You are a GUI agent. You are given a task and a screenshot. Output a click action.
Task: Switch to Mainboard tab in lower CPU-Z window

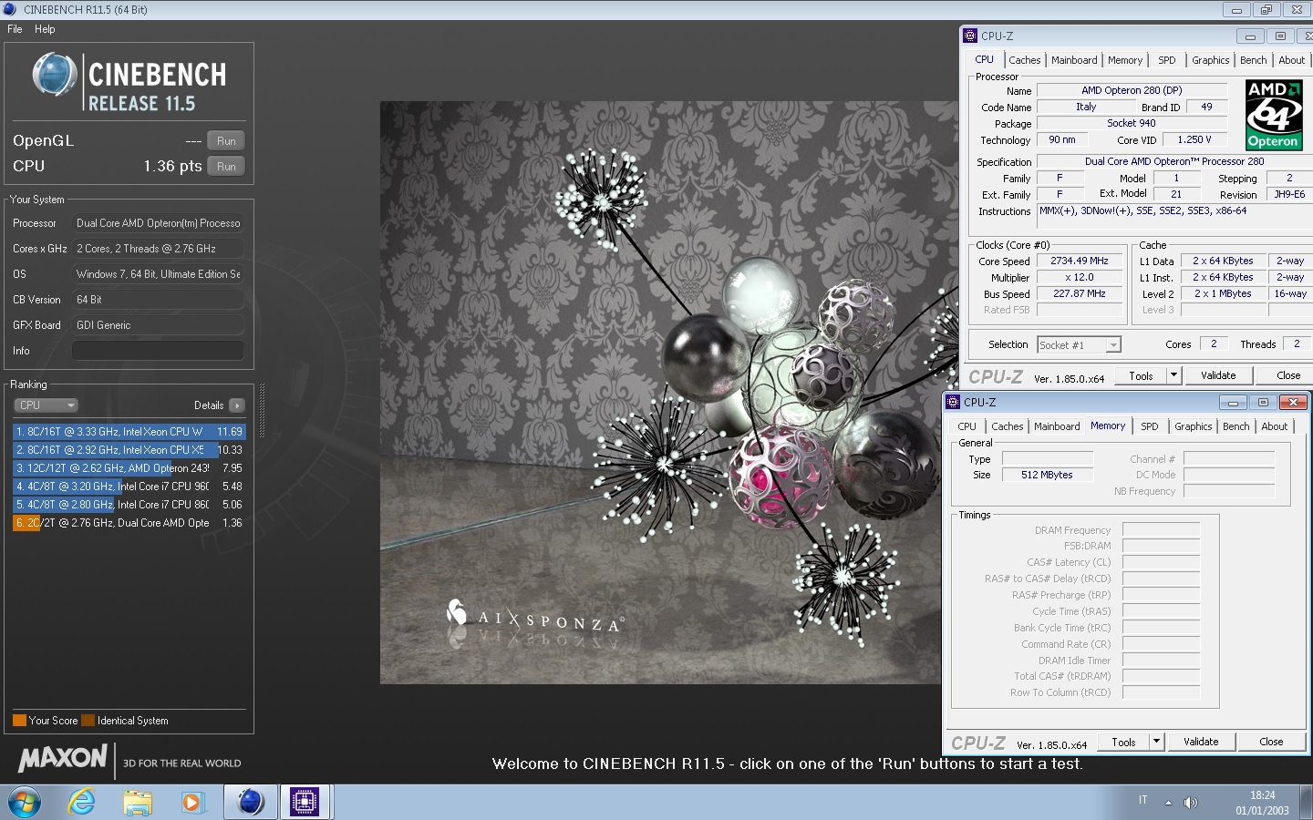1057,426
